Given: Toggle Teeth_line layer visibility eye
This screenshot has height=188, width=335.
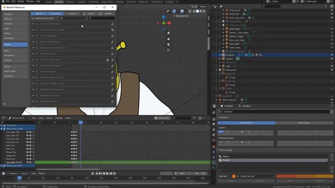Looking at the screenshot, I should click(x=27, y=146).
